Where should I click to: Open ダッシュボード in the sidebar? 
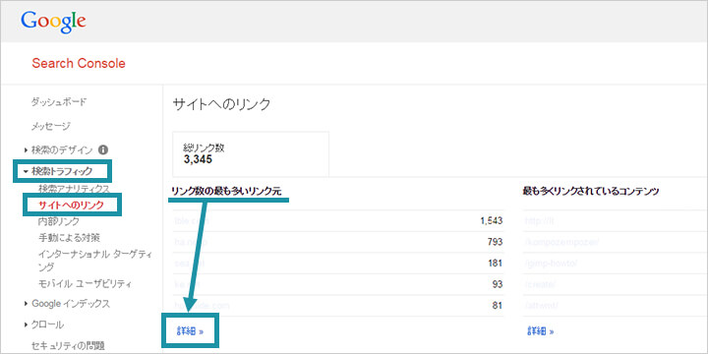[59, 102]
